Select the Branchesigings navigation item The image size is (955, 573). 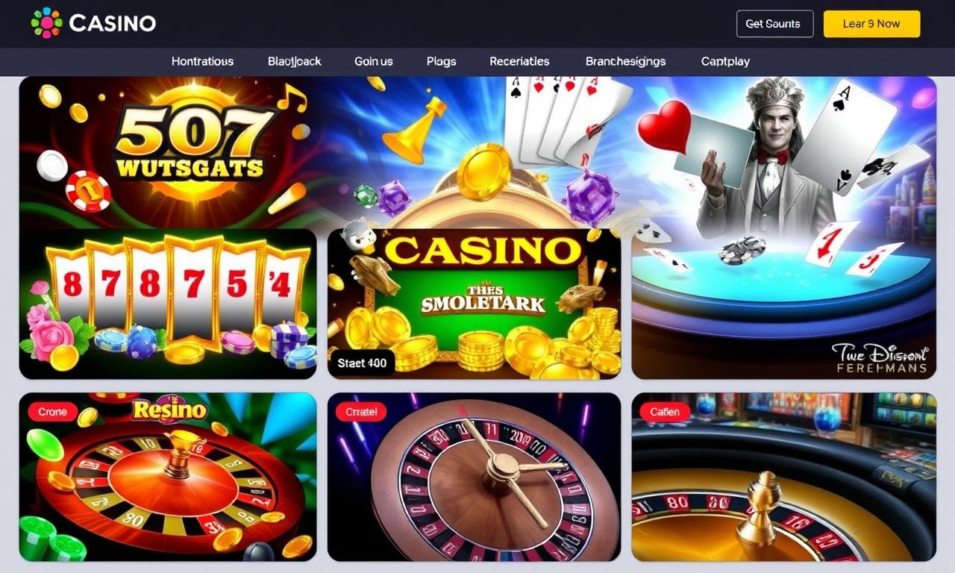click(x=625, y=61)
